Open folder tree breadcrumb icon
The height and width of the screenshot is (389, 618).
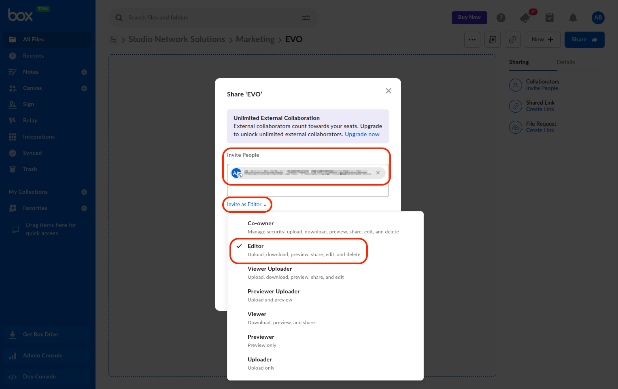pyautogui.click(x=113, y=40)
